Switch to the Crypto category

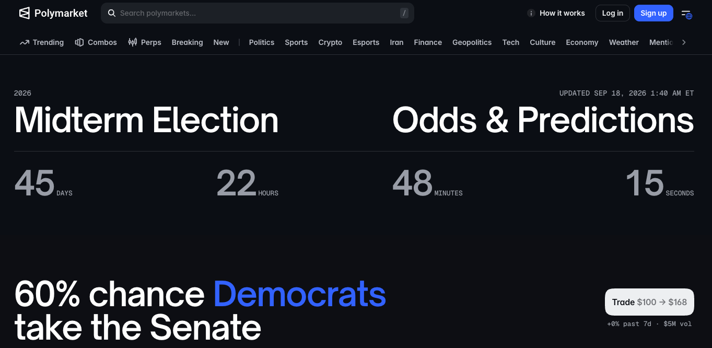[x=330, y=42]
